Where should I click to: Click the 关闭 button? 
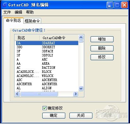tap(81, 115)
